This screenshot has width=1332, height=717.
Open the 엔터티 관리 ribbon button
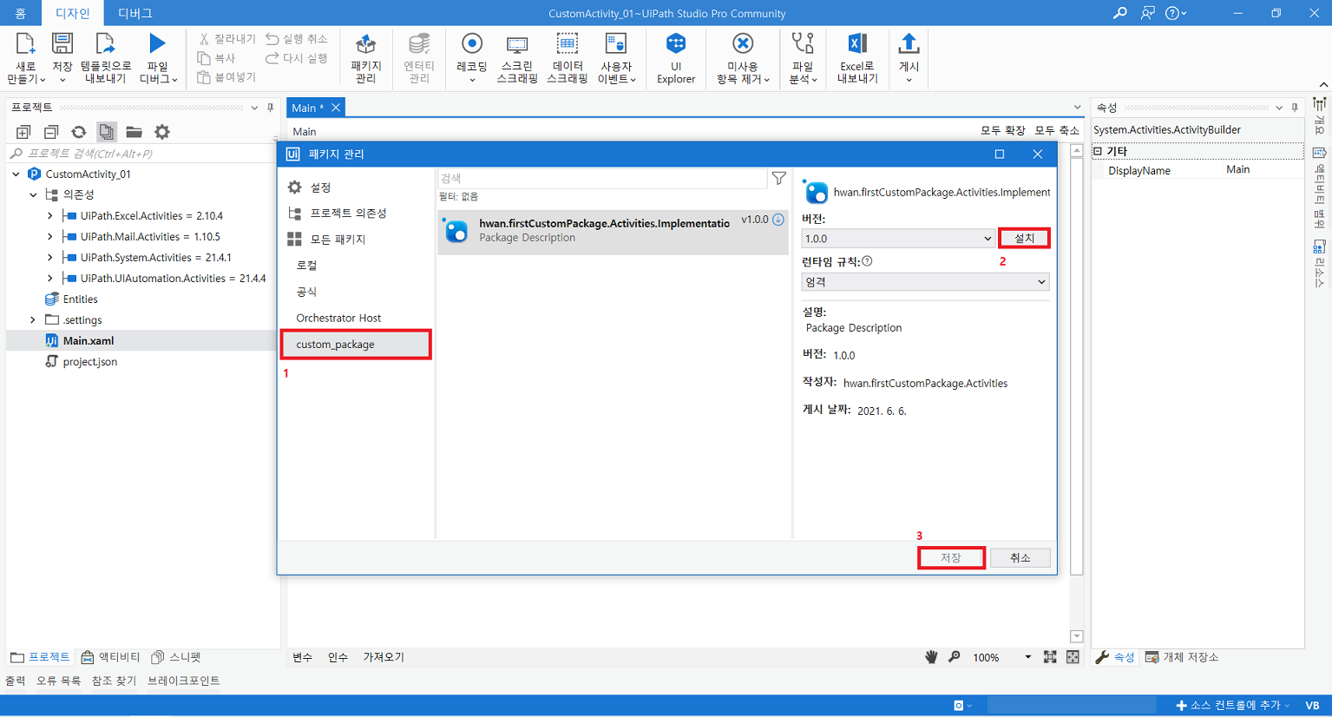coord(419,58)
